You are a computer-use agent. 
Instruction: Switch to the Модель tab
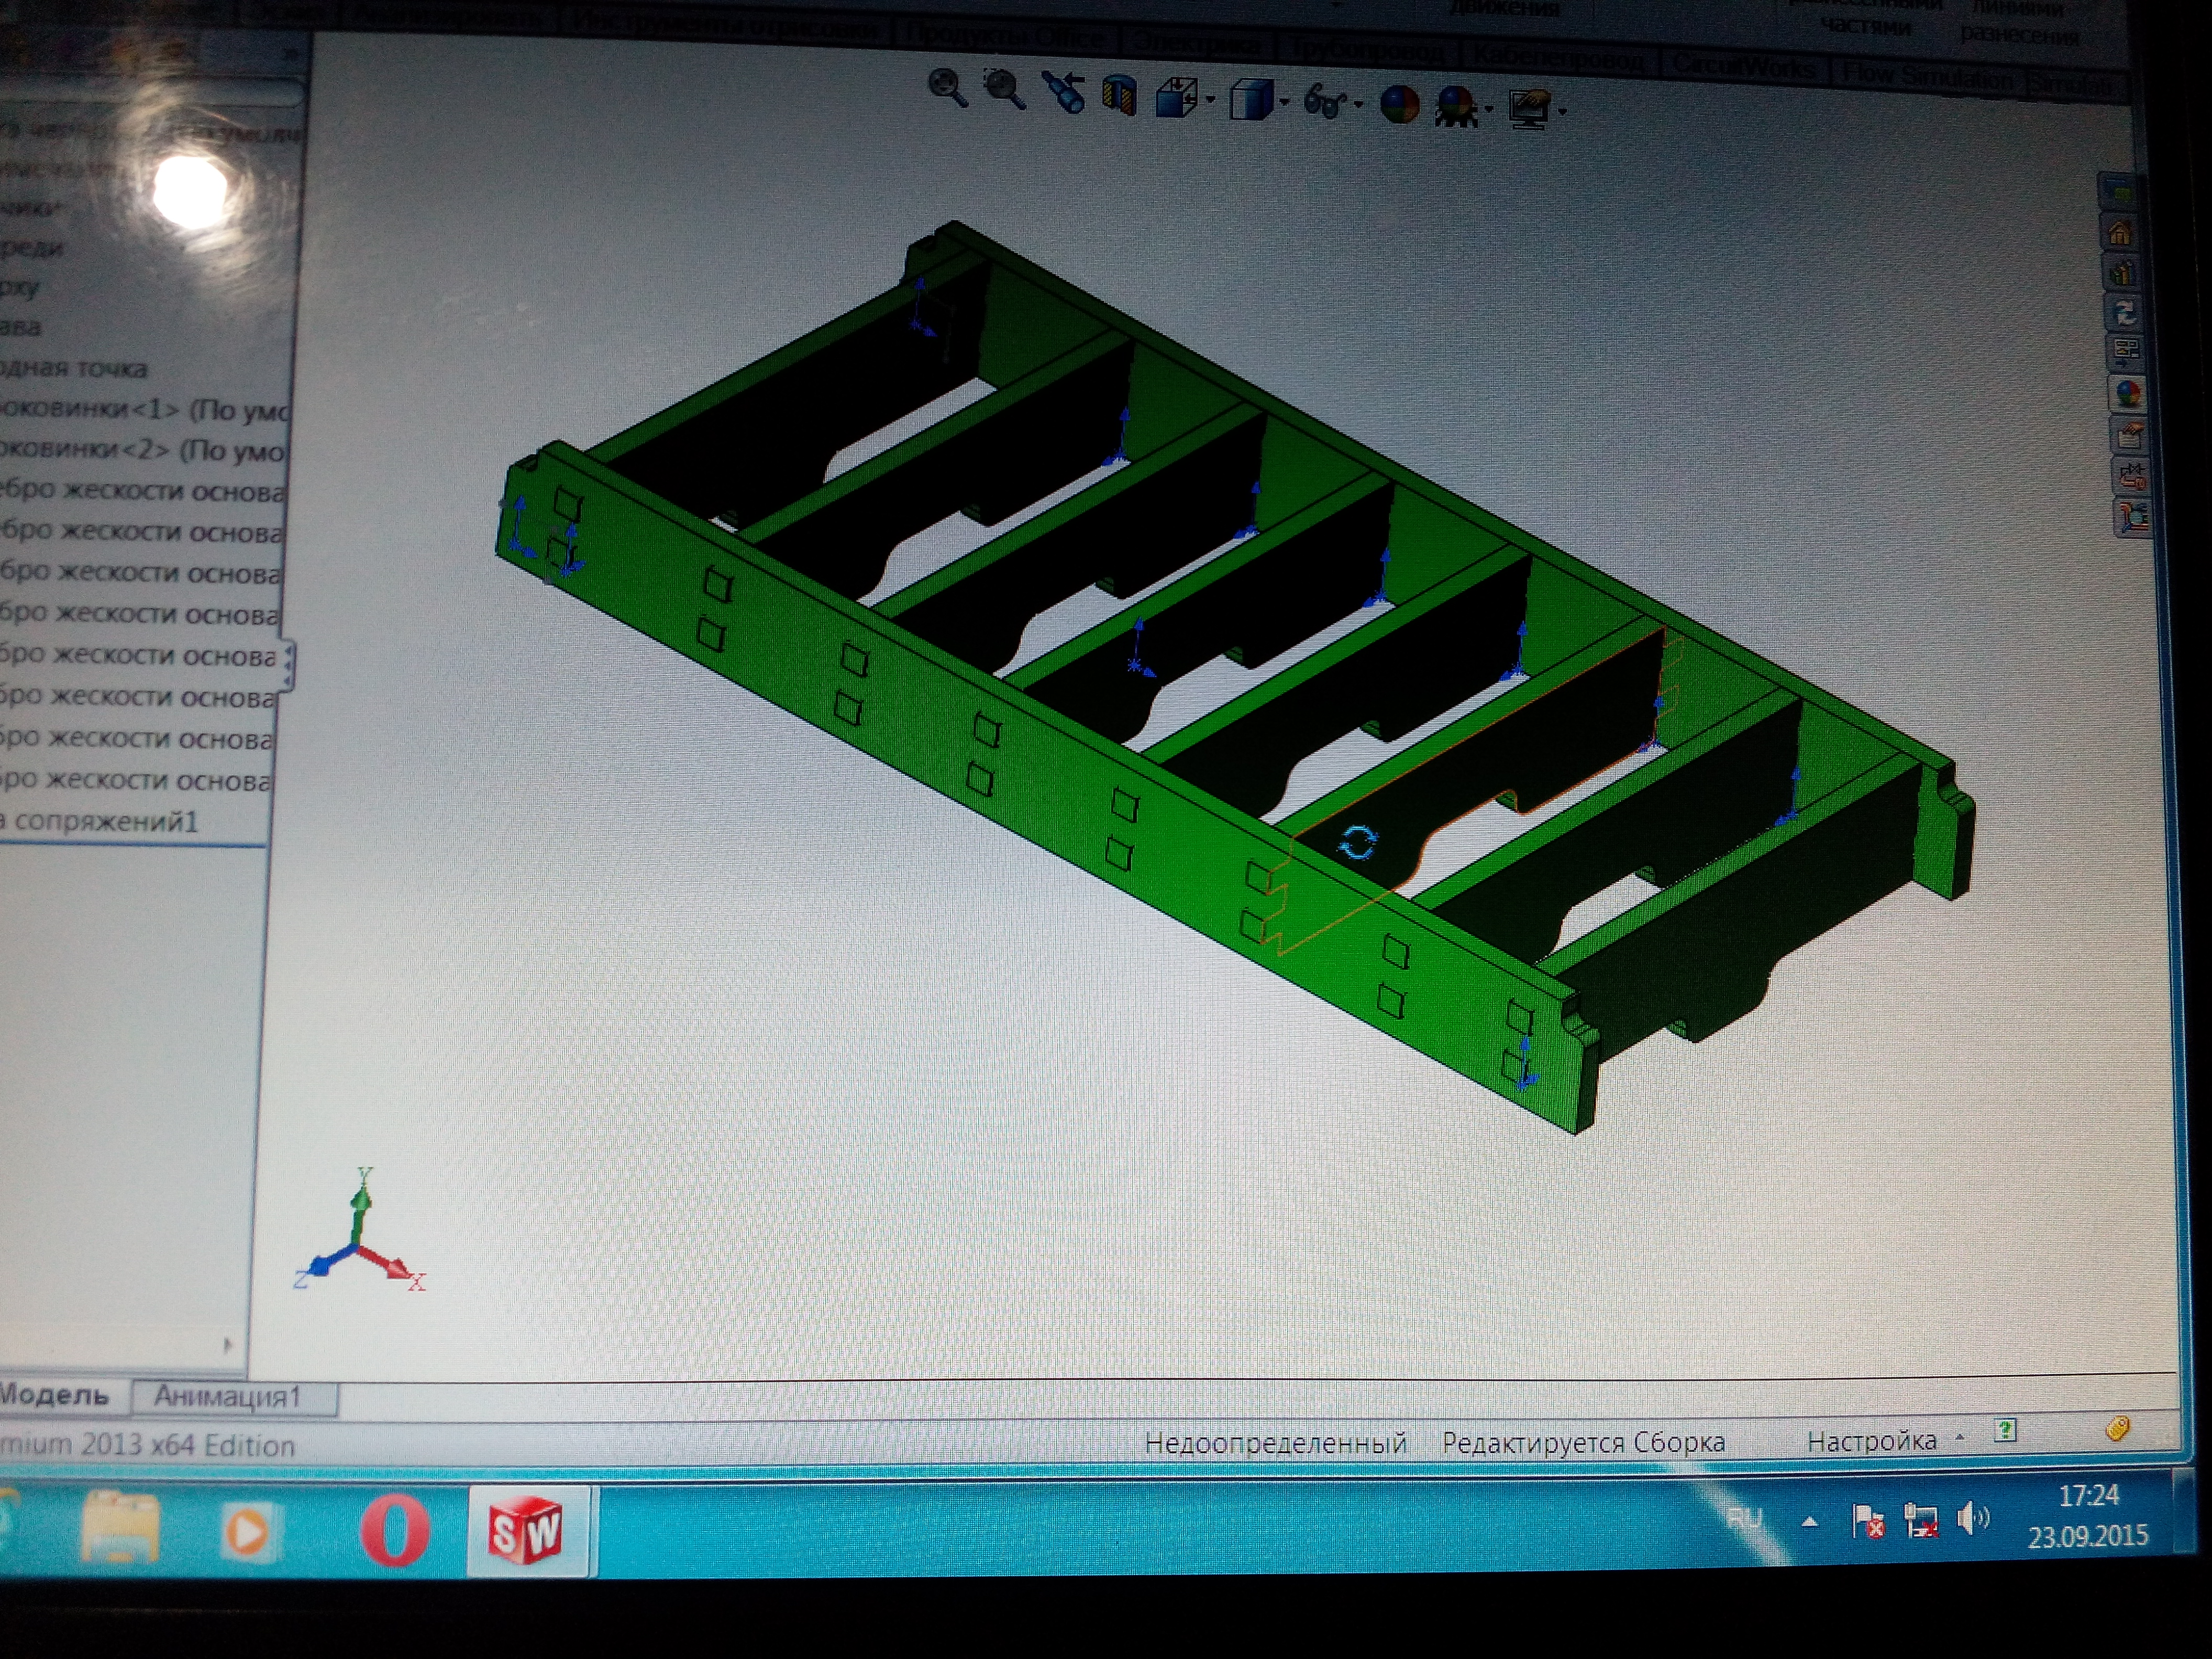tap(55, 1395)
